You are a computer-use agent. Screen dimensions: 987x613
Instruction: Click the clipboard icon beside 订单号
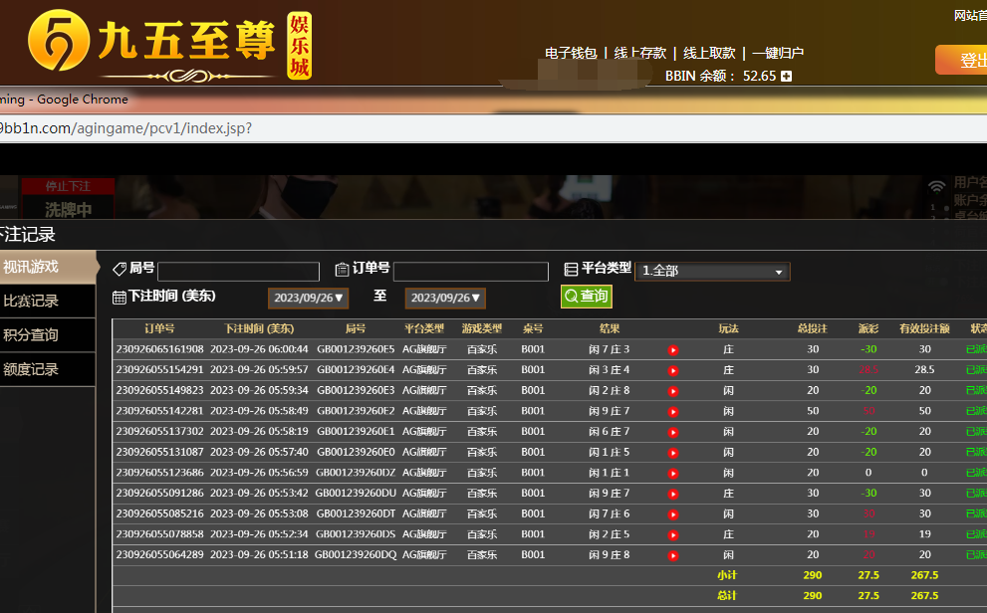pyautogui.click(x=342, y=269)
